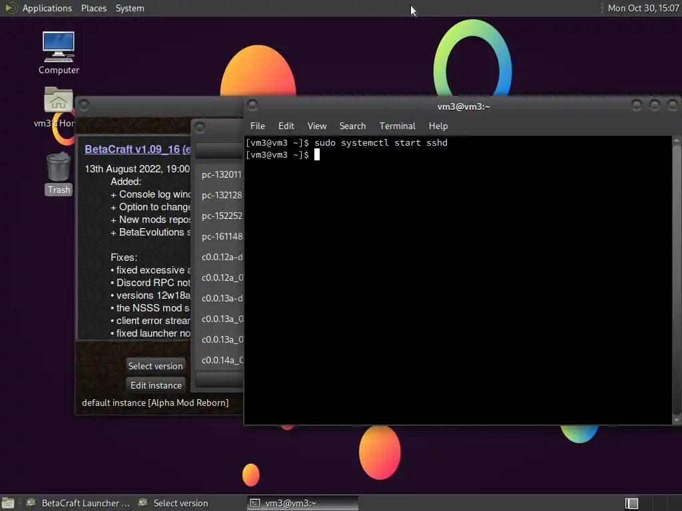Open the terminal File menu

pyautogui.click(x=258, y=126)
